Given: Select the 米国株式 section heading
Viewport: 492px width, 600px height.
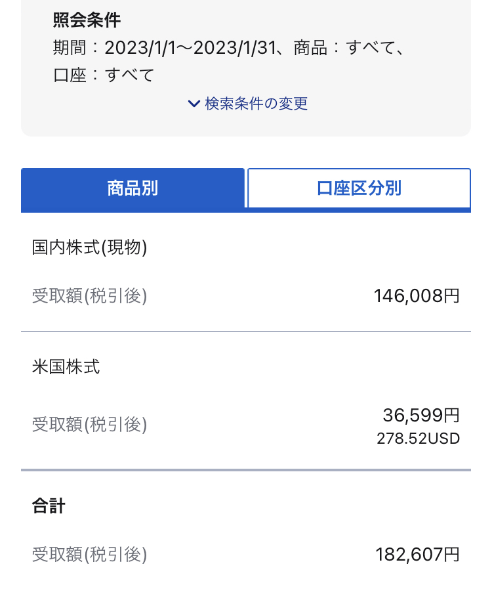Looking at the screenshot, I should point(66,366).
